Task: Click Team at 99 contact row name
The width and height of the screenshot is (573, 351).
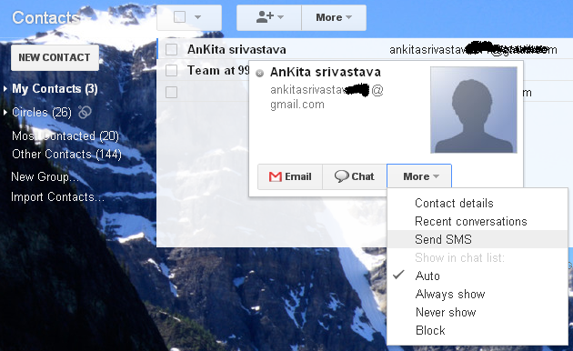Action: point(218,70)
